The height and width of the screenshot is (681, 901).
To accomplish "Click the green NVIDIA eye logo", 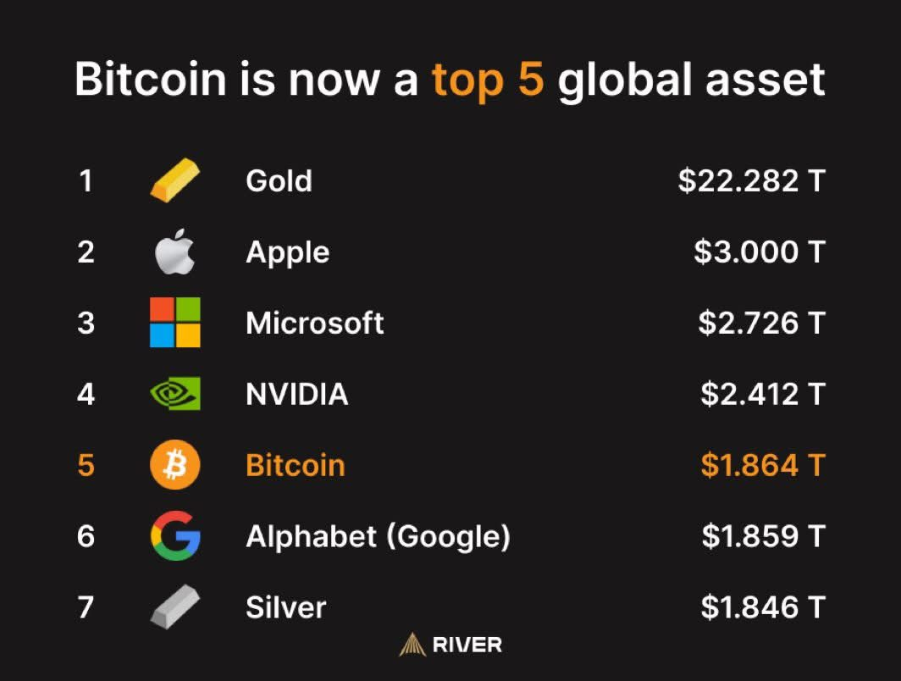I will click(x=175, y=394).
